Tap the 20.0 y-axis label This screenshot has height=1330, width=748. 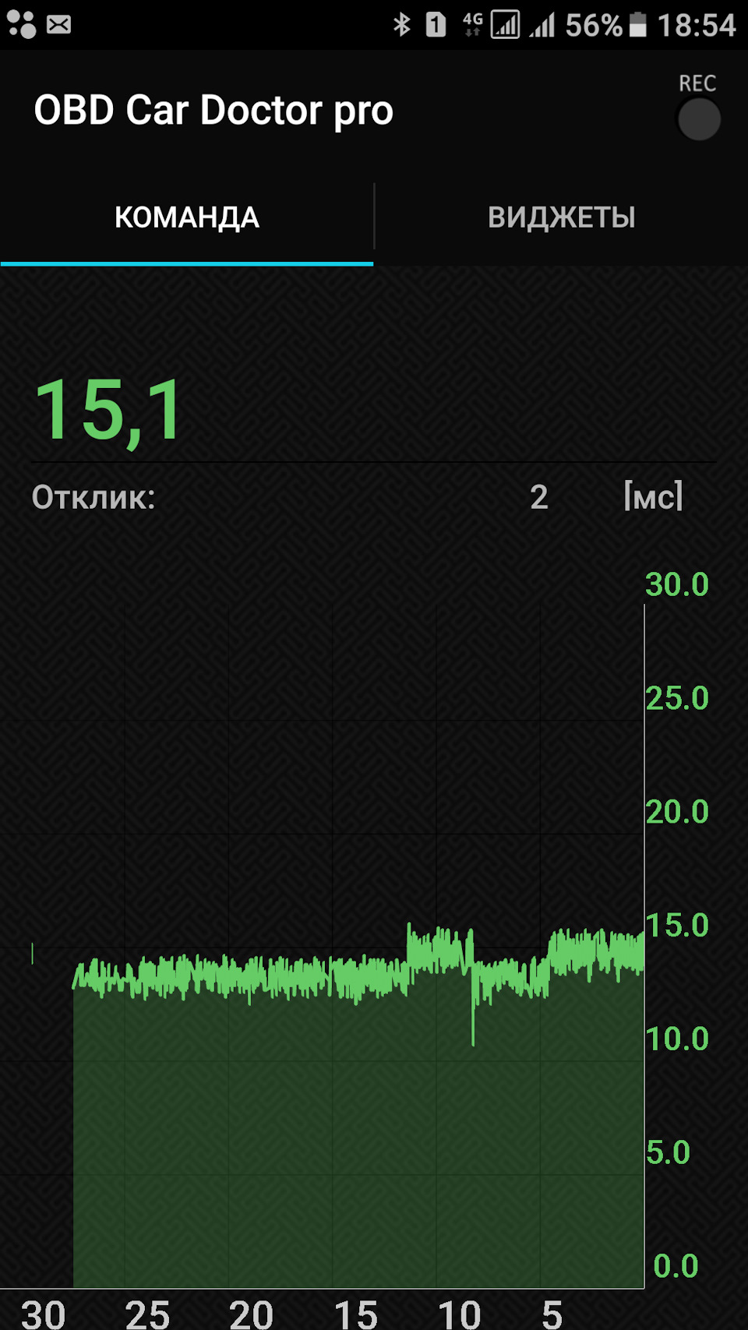tap(677, 812)
